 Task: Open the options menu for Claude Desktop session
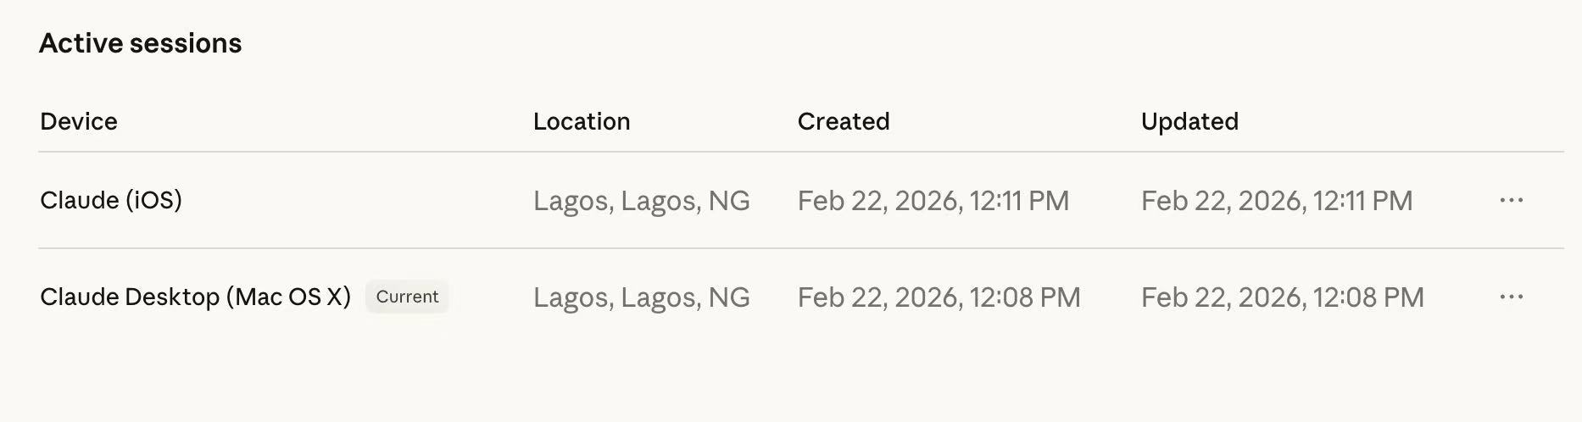[1511, 297]
